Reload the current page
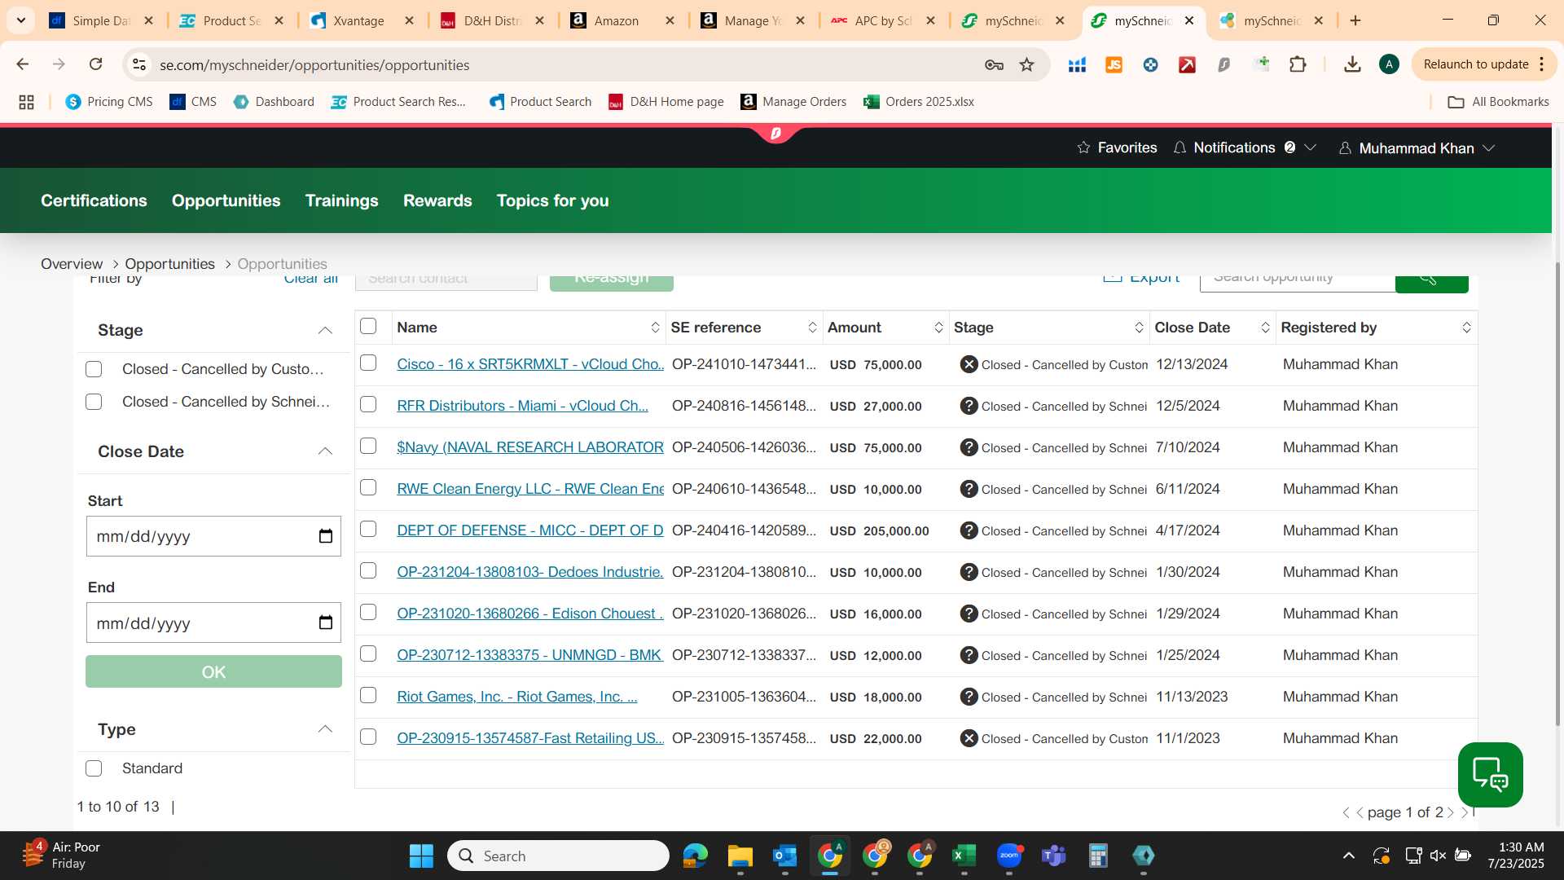Viewport: 1564px width, 880px height. click(x=95, y=64)
